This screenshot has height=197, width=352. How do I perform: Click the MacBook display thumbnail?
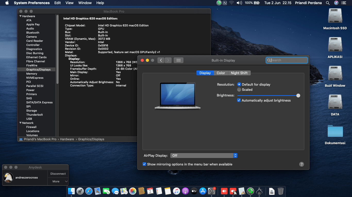coord(178,96)
